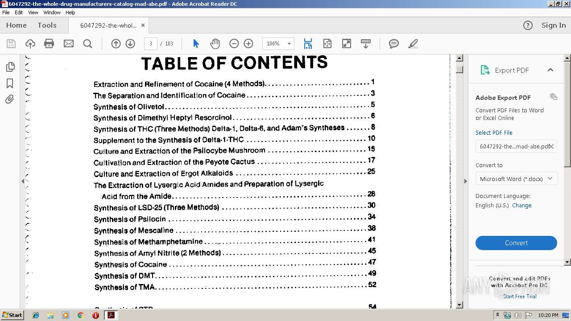Click Export PDF tool icon
571x321 pixels.
coord(485,70)
